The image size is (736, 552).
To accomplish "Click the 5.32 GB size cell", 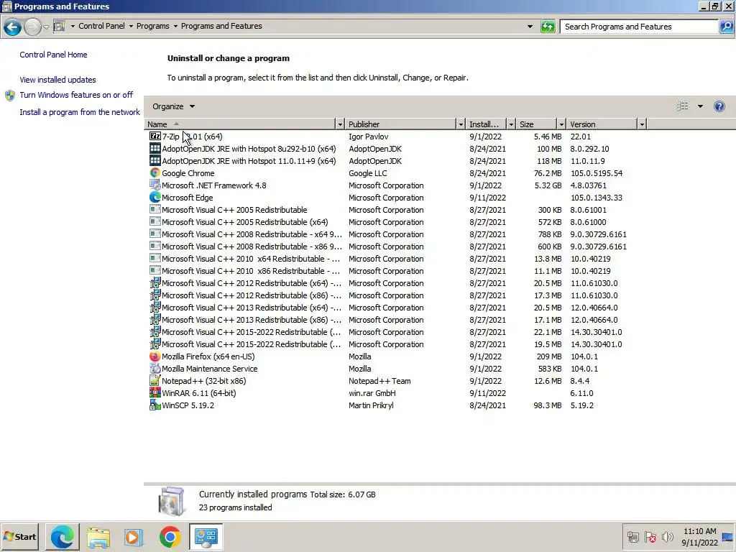I will coord(548,185).
